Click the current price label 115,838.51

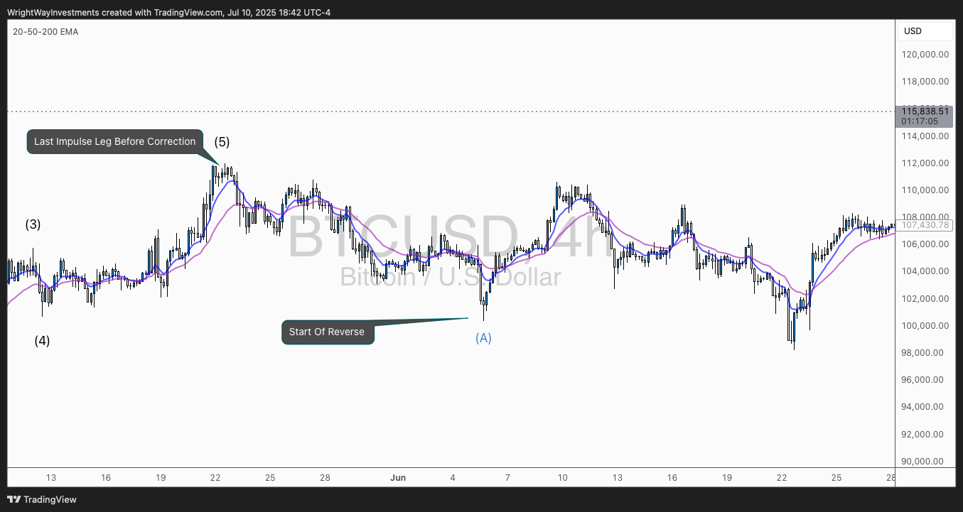tap(925, 111)
